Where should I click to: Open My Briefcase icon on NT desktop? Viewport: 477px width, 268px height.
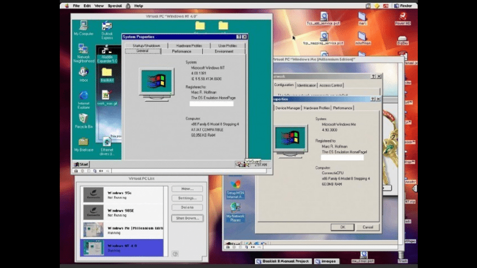point(83,144)
